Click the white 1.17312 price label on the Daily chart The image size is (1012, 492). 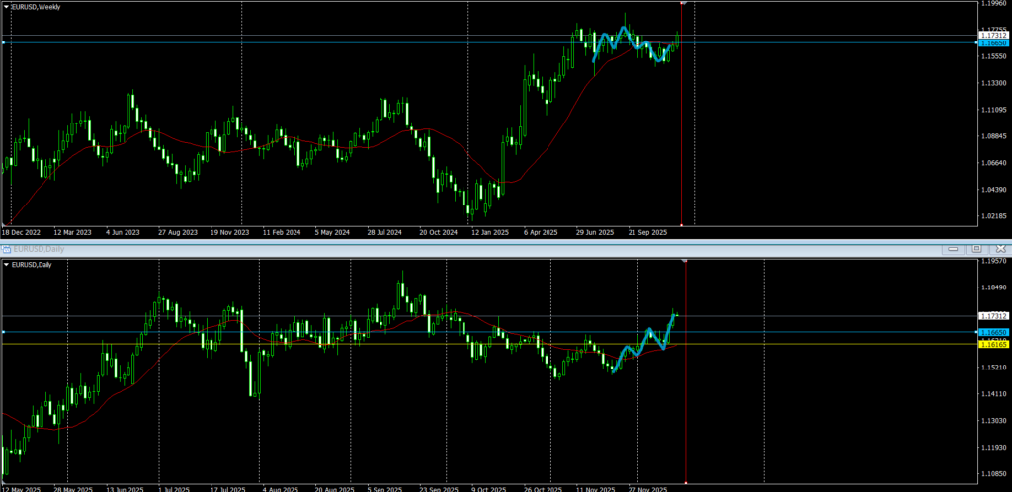(x=992, y=315)
